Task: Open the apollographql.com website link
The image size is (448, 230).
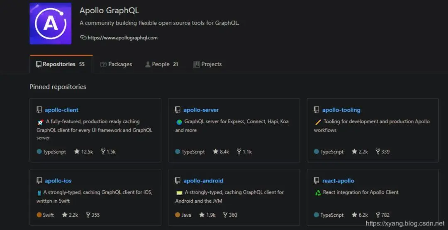Action: click(122, 38)
